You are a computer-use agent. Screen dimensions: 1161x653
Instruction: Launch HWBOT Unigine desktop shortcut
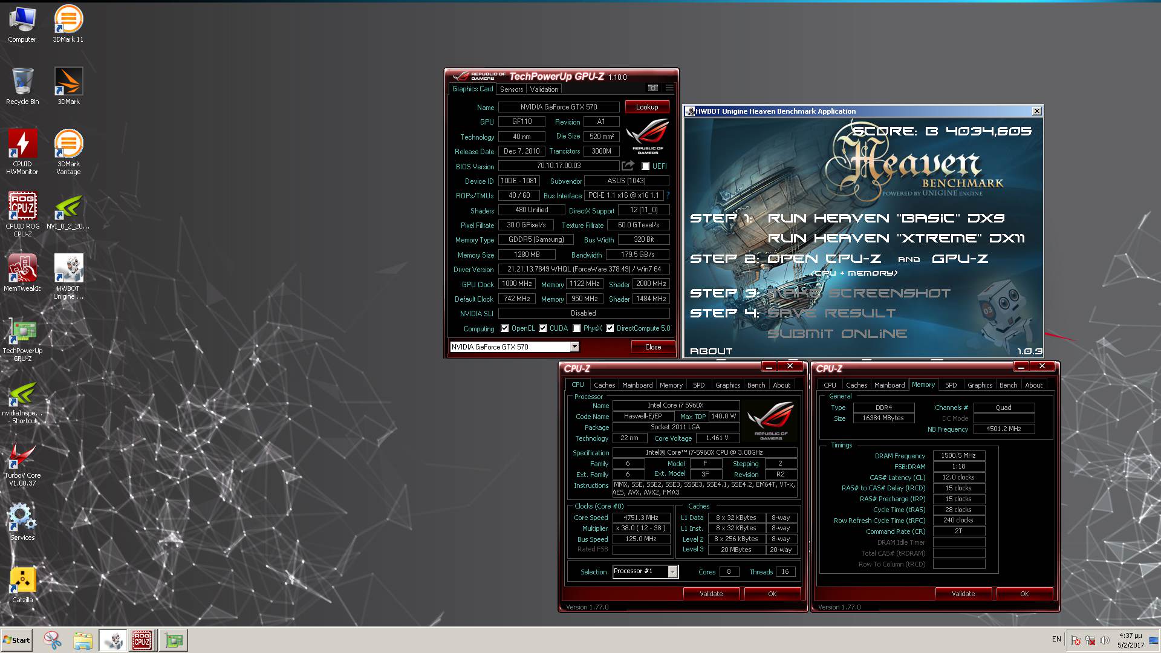click(x=68, y=277)
